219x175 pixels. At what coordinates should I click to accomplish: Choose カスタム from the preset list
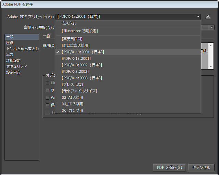tap(128, 23)
